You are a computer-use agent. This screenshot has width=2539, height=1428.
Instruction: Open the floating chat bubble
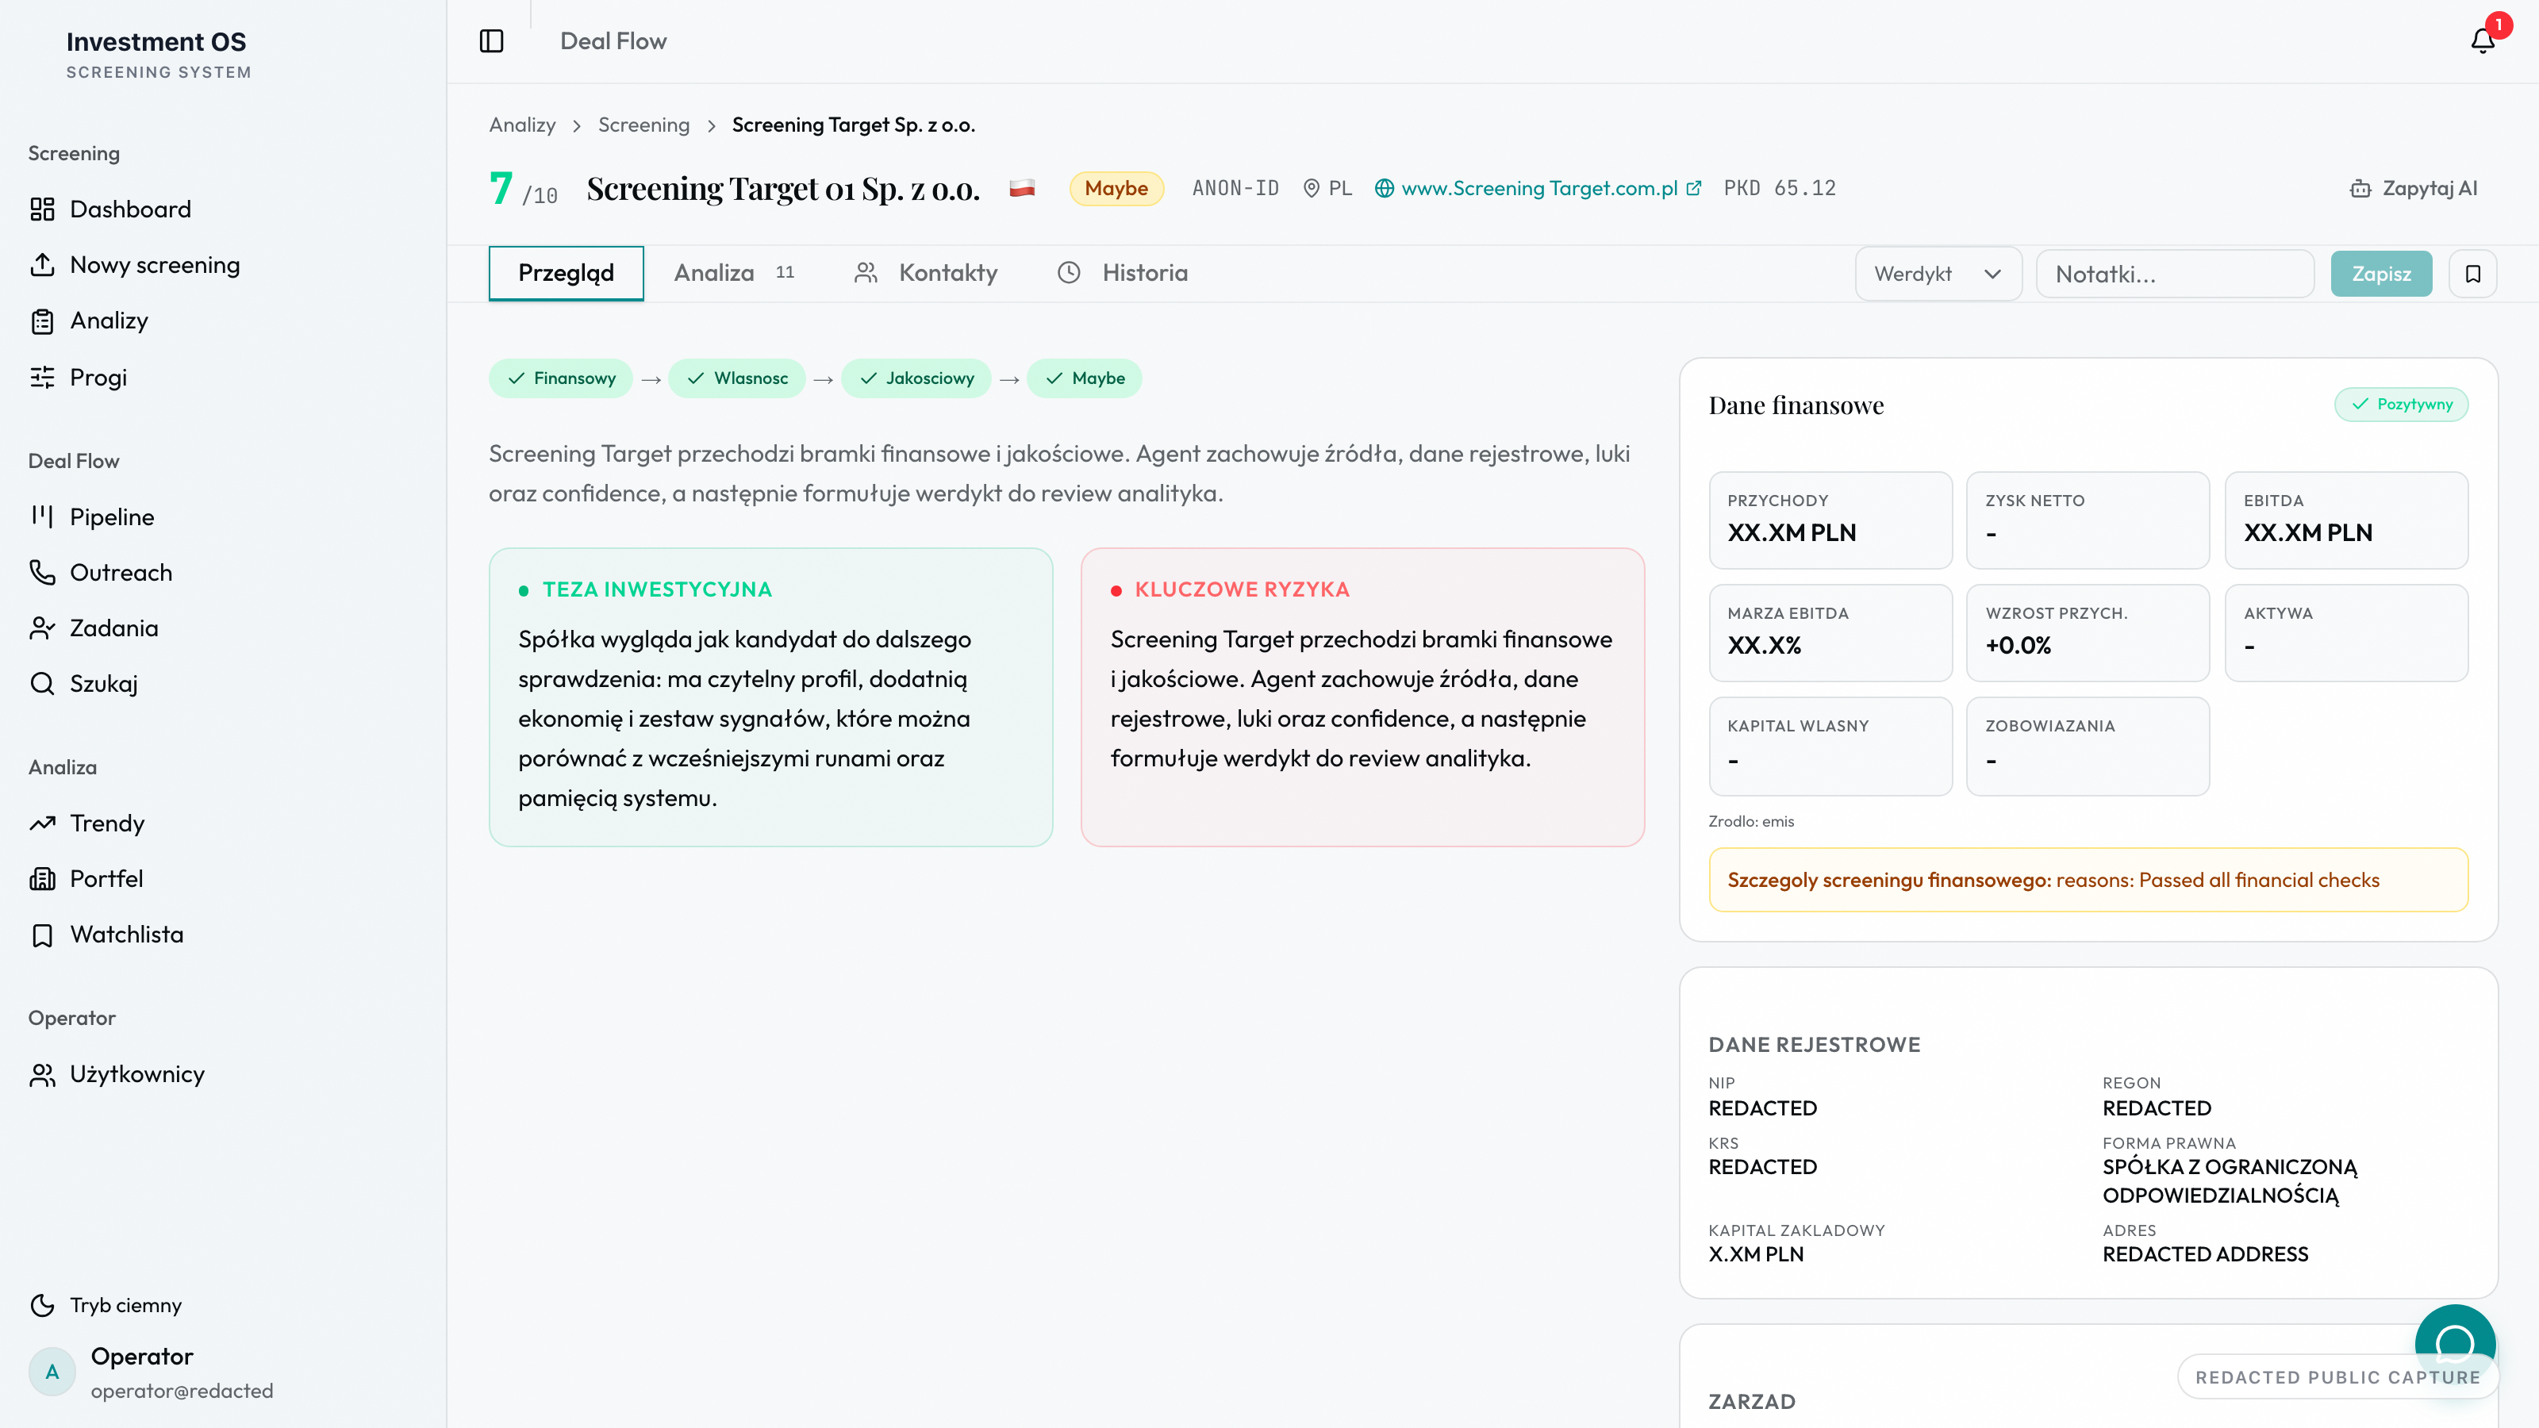(2455, 1343)
